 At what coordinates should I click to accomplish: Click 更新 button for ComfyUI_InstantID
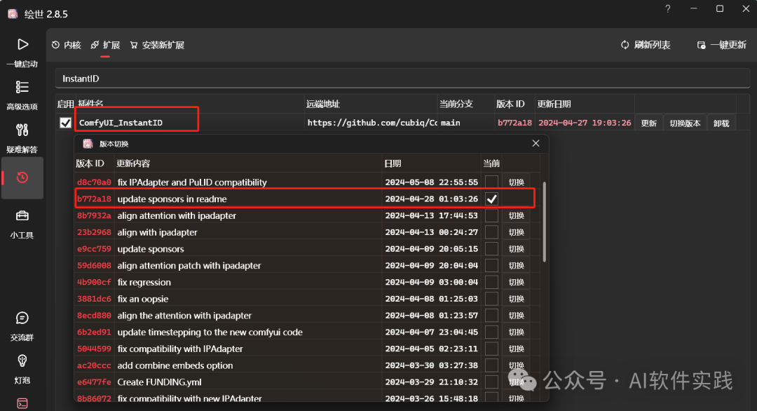(x=649, y=123)
